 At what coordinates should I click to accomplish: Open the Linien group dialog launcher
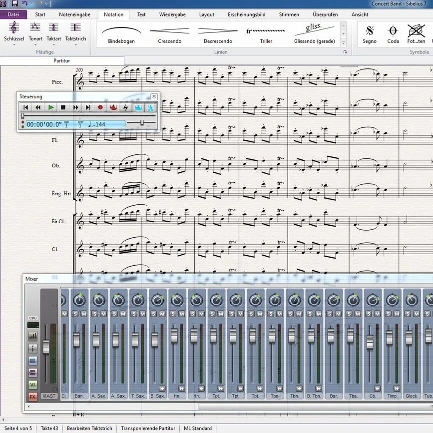[x=345, y=52]
